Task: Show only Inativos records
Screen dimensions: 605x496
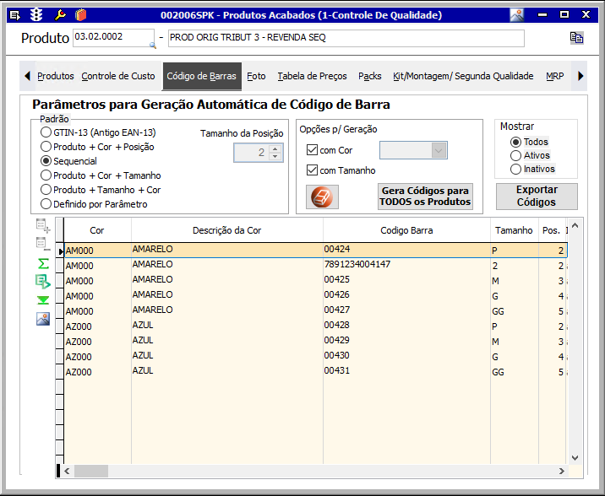Action: 516,169
